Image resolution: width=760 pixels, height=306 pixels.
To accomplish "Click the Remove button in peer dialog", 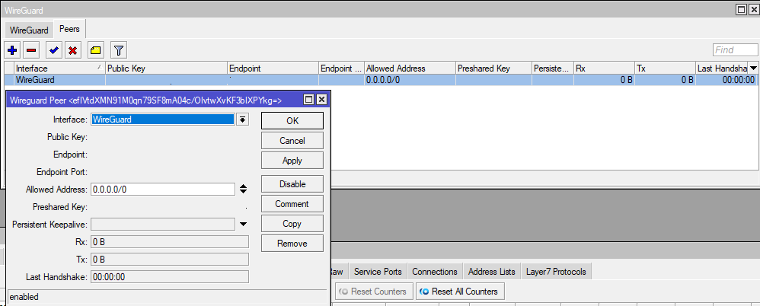I will [292, 244].
